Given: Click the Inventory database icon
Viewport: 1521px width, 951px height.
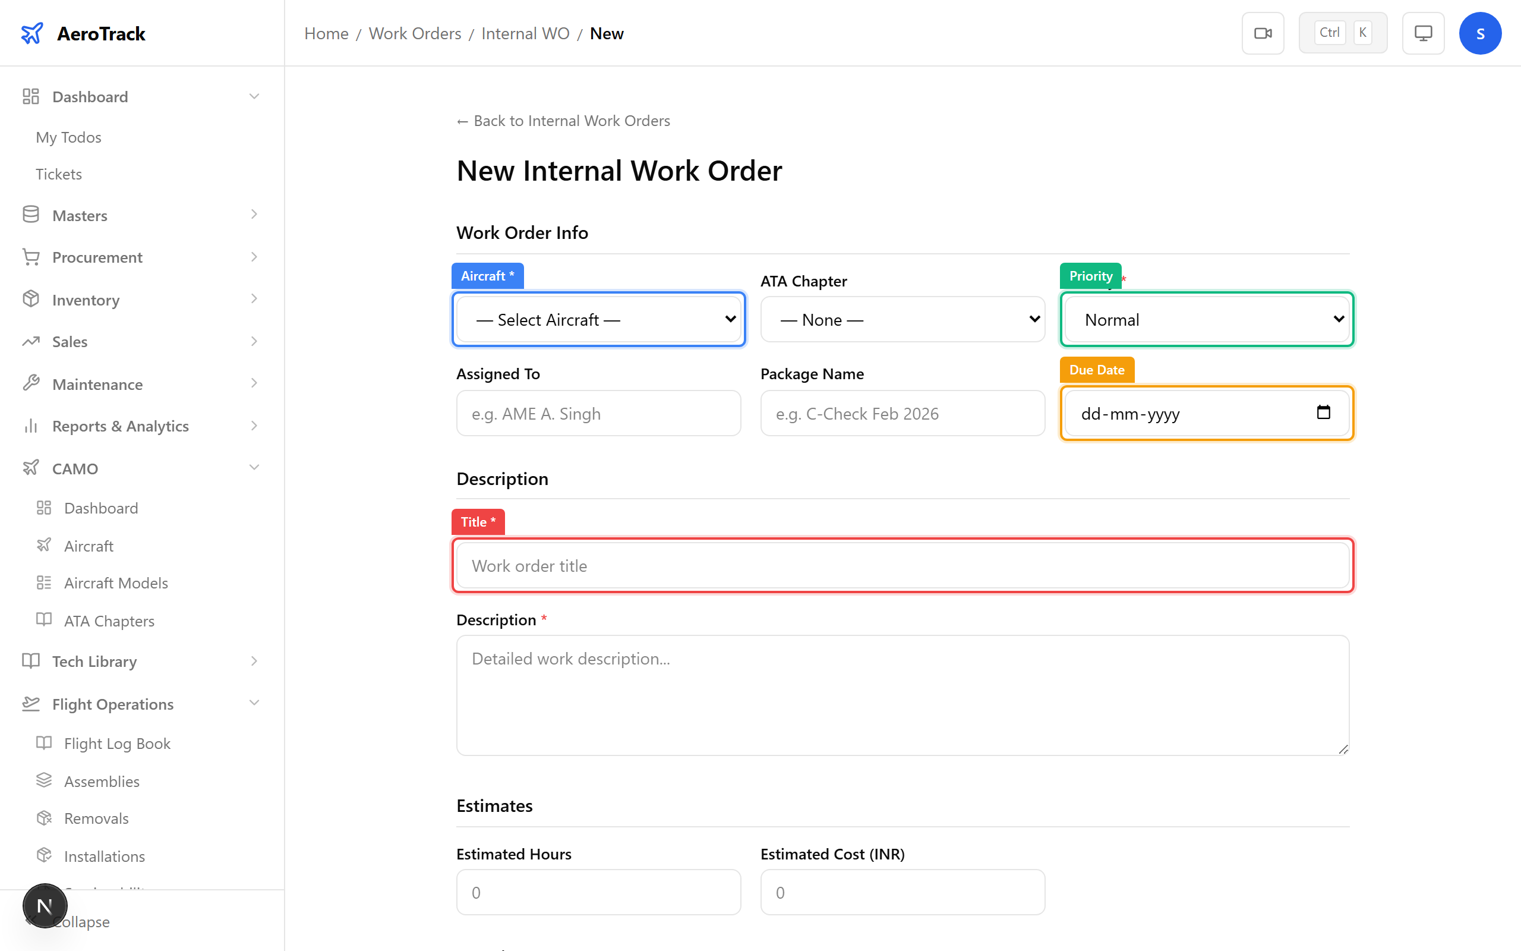Looking at the screenshot, I should coord(31,300).
